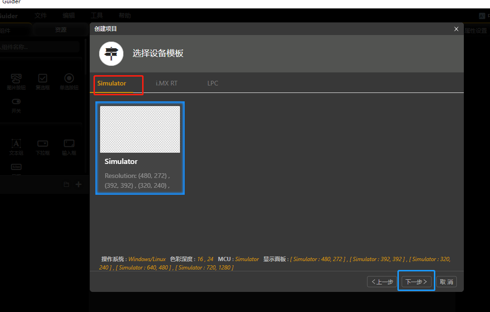Switch to the LPC device tab
490x312 pixels.
coord(213,83)
